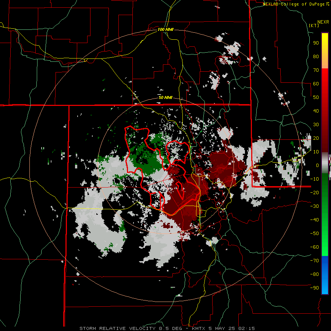The width and height of the screenshot is (331, 331).
Task: Click the 5 MAY 25 date text
Action: pyautogui.click(x=223, y=328)
